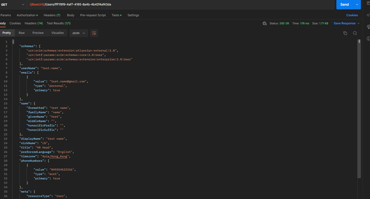Click the "work" phone type value

click(x=53, y=174)
